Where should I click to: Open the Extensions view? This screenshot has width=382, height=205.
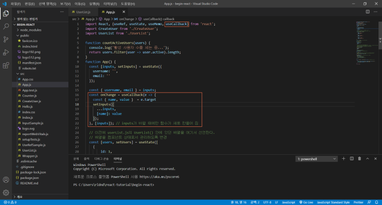coord(6,65)
